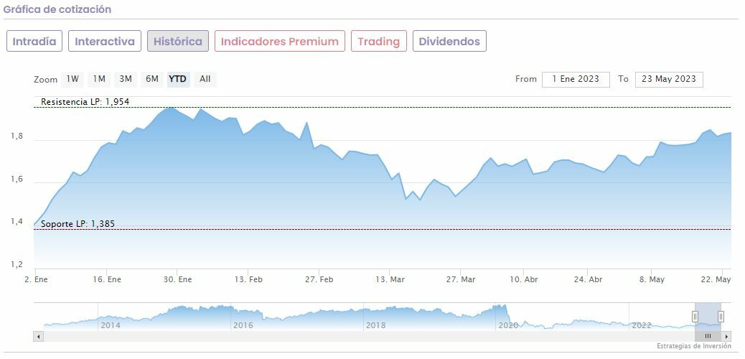This screenshot has height=359, width=745.
Task: Show the Dividendos view
Action: [449, 41]
